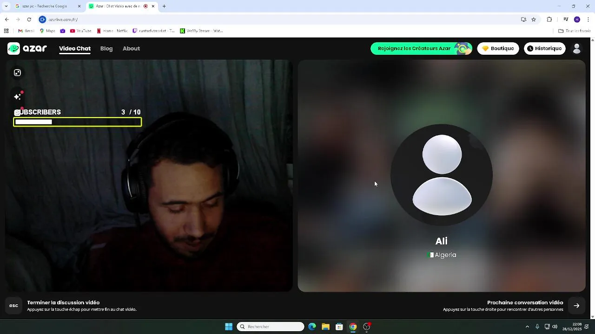Open the Video Chat tab
Viewport: 595px width, 334px height.
pos(75,48)
